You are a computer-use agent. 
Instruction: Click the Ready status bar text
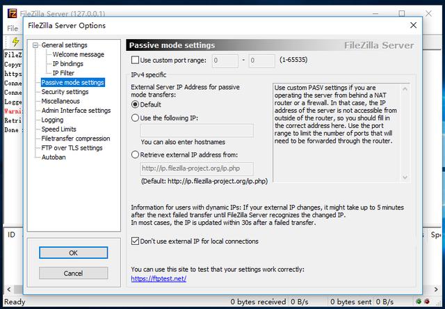15,301
